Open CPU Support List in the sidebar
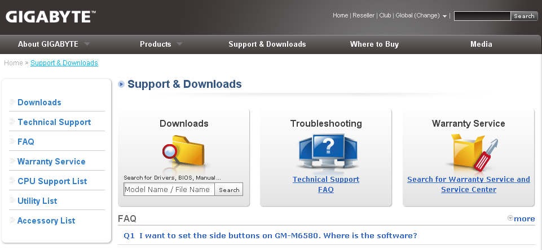Viewport: 542px width, 250px height. click(x=52, y=181)
